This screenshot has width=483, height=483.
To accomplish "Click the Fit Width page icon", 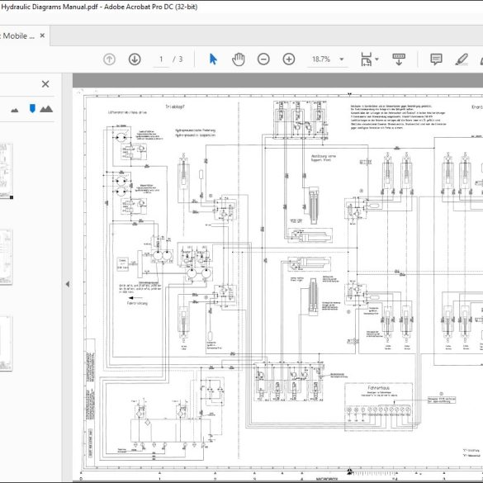I will coord(366,59).
